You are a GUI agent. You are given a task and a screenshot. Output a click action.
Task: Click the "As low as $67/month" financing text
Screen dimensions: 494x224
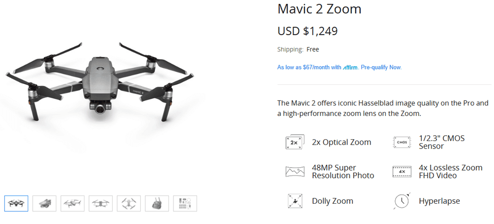pos(309,67)
